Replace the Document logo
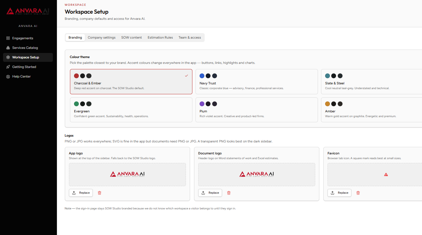This screenshot has width=422, height=235. pyautogui.click(x=210, y=193)
